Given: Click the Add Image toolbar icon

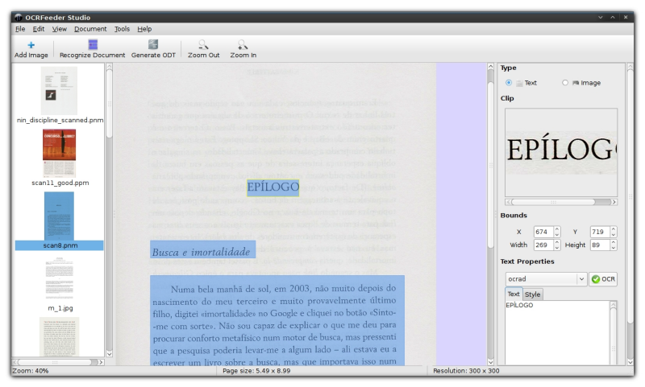Looking at the screenshot, I should (x=31, y=45).
